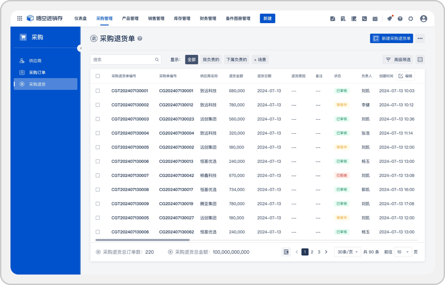The width and height of the screenshot is (445, 285).
Task: Open the user avatar profile icon
Action: pos(423,19)
